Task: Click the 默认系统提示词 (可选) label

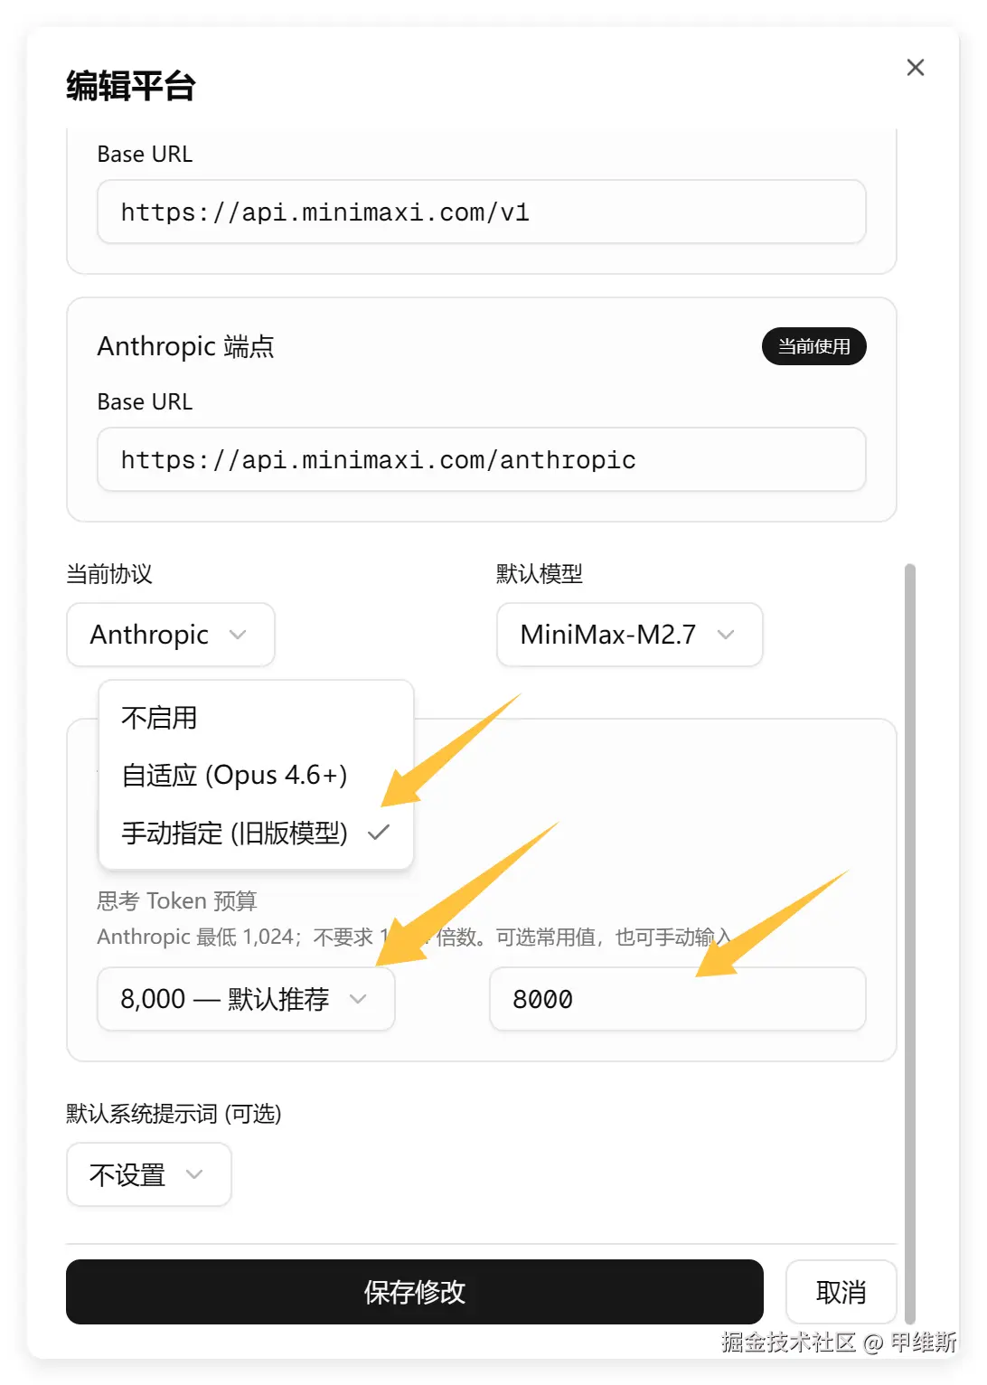Action: (x=174, y=1113)
